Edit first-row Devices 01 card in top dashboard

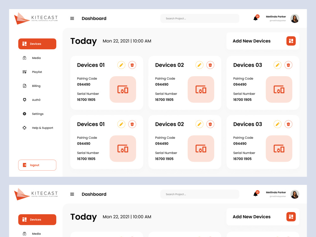[121, 65]
